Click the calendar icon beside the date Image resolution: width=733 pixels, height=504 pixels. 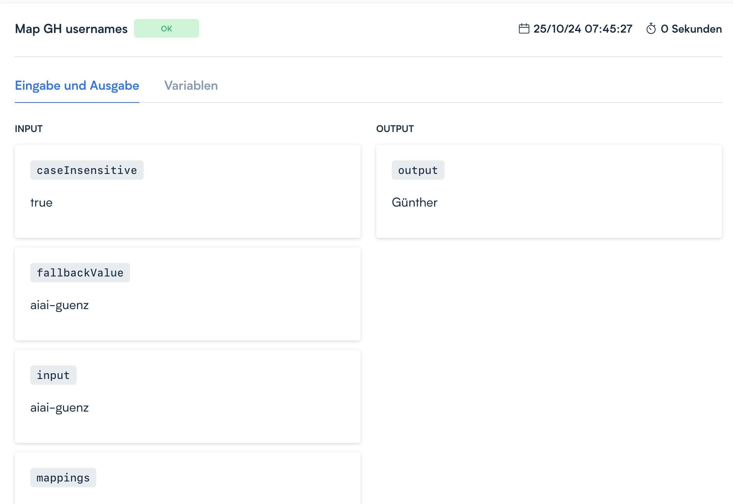pyautogui.click(x=524, y=29)
